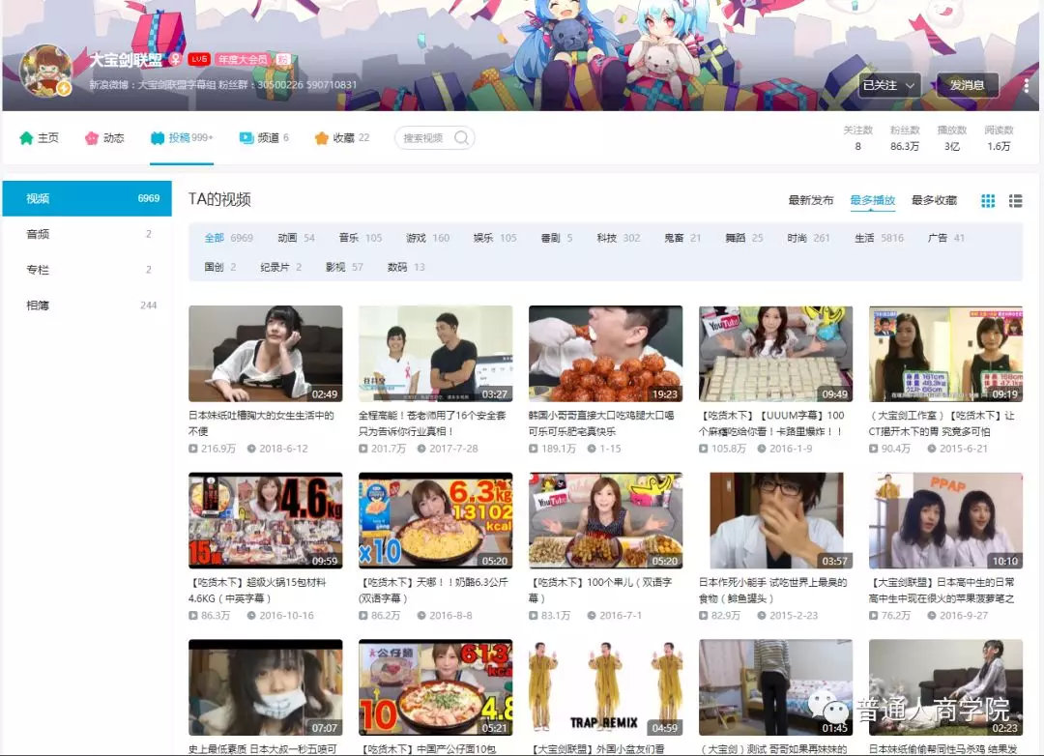Select 音频 in the left sidebar

pos(87,234)
